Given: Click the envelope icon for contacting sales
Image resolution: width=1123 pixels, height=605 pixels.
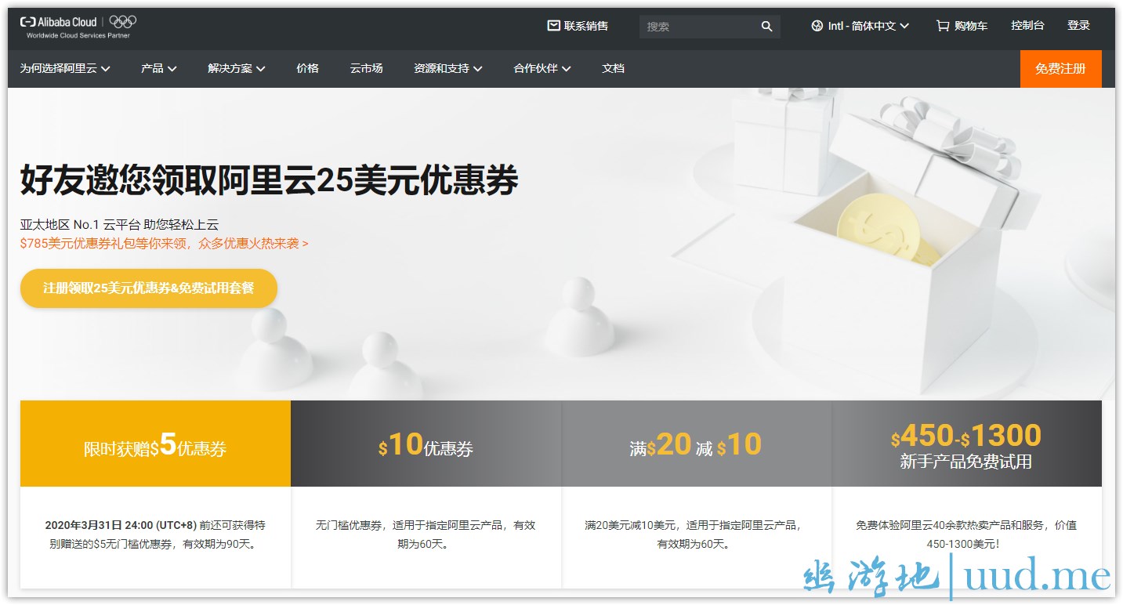Looking at the screenshot, I should [554, 26].
